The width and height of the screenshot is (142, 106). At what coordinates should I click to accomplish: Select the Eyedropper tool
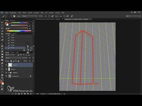click(2, 37)
